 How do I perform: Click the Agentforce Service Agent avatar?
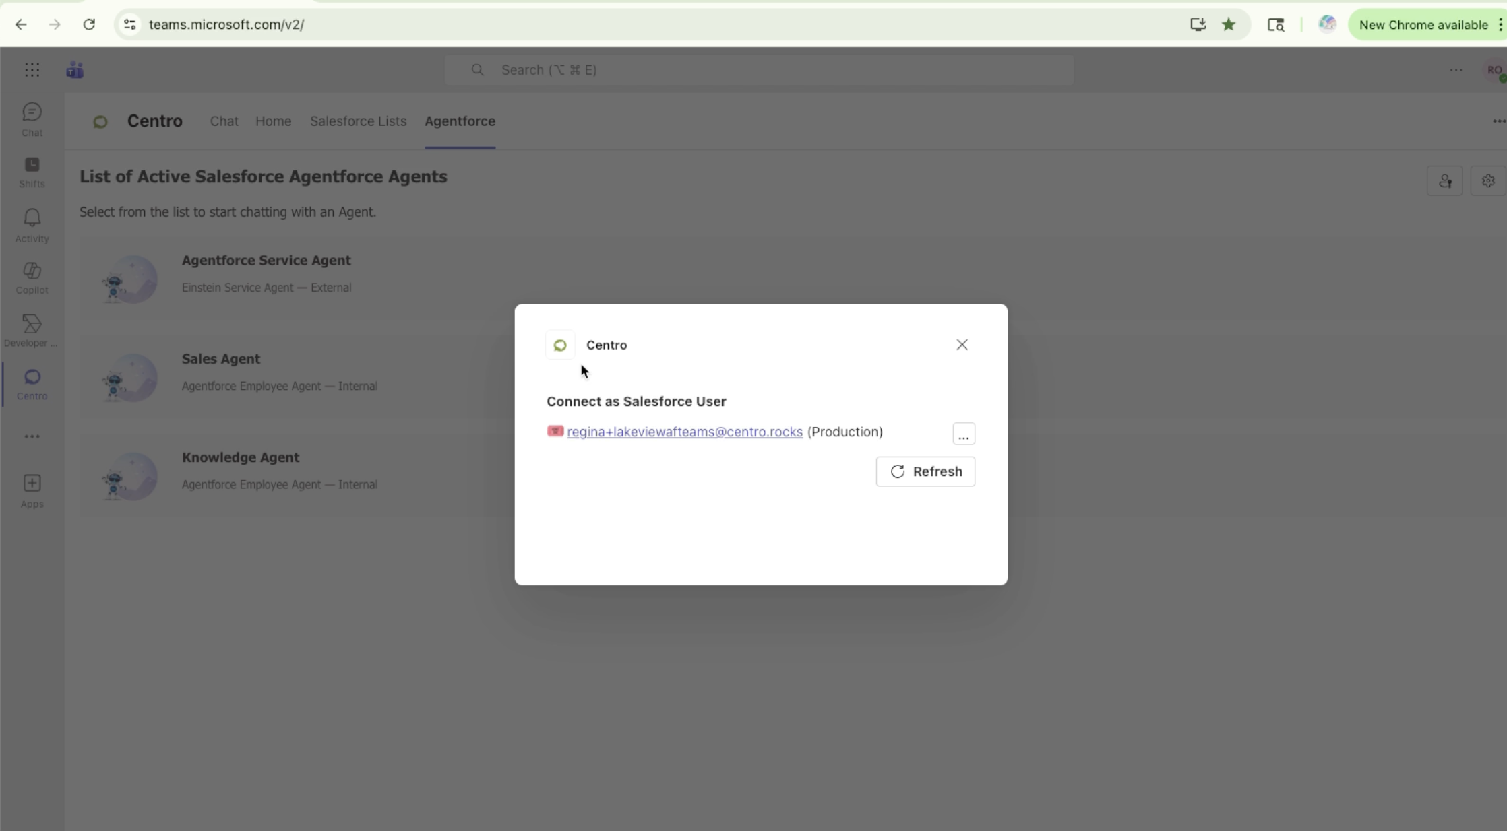[x=130, y=279]
